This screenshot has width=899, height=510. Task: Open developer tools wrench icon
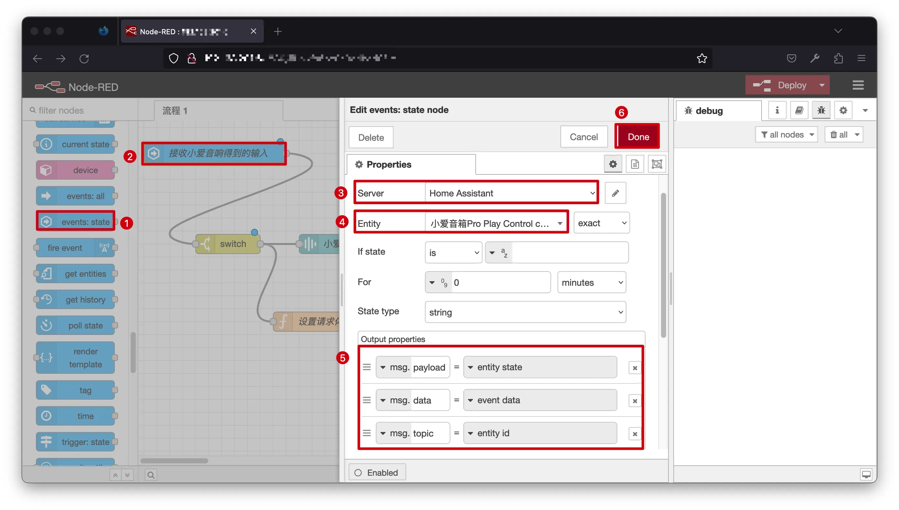[x=815, y=58]
